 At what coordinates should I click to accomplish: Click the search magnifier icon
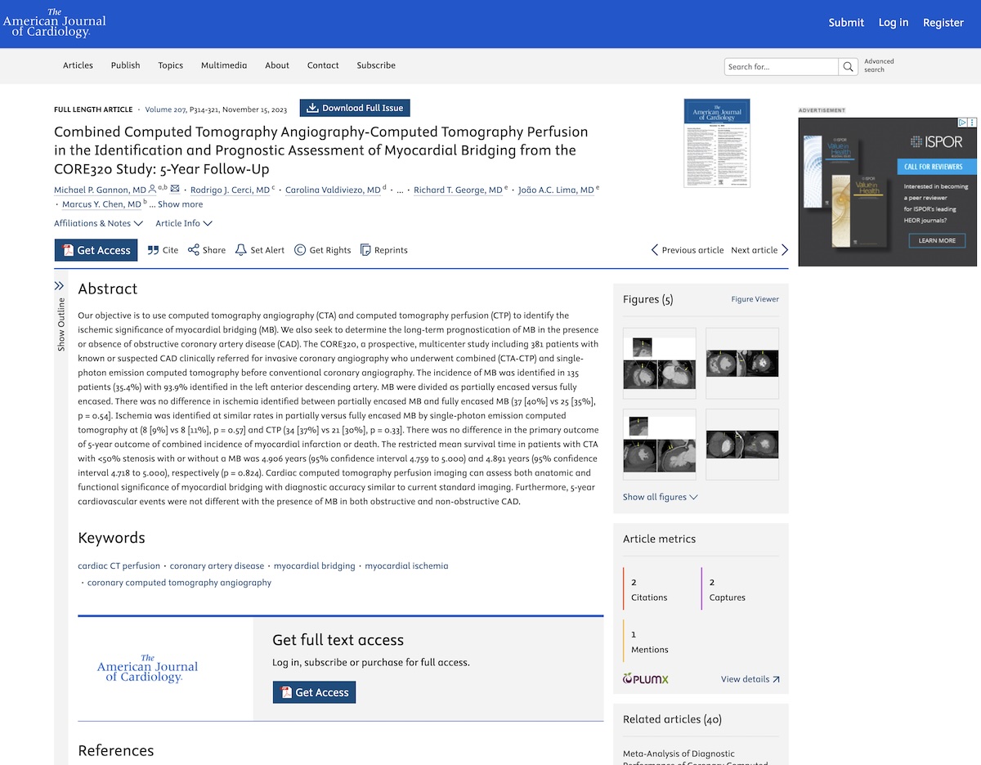click(x=849, y=66)
